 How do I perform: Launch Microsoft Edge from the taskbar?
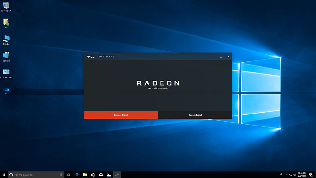tap(77, 175)
